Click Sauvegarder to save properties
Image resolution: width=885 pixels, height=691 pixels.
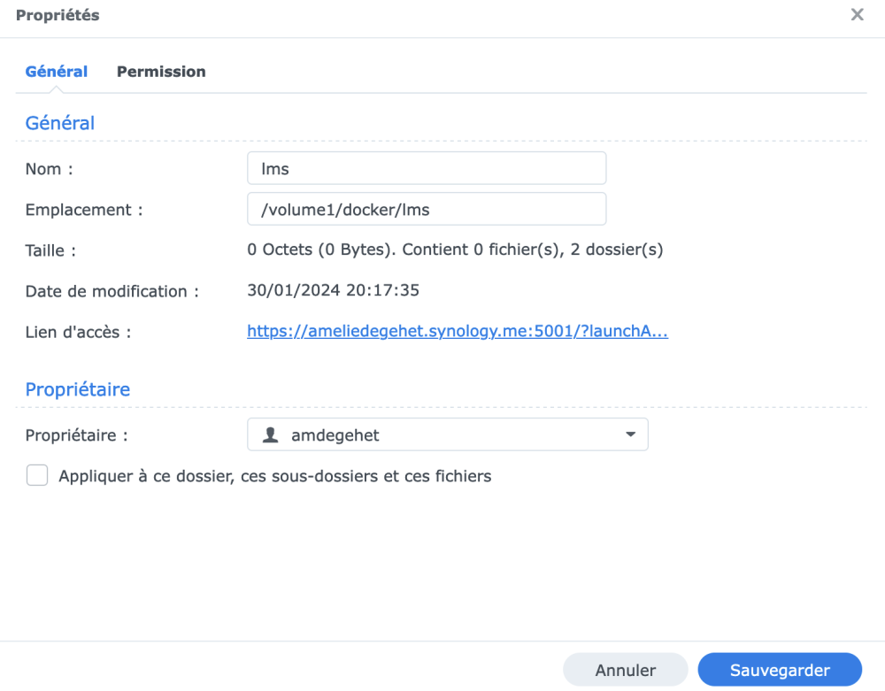point(780,670)
